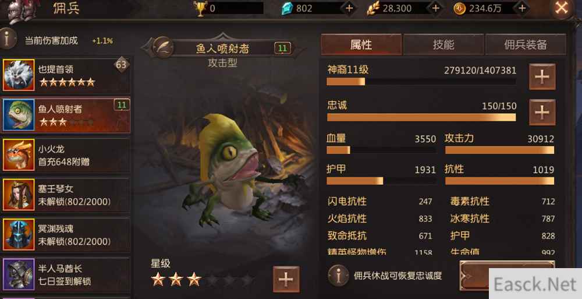Tap the info icon beside 佣兵休战可恢复忠诚度

click(x=338, y=276)
